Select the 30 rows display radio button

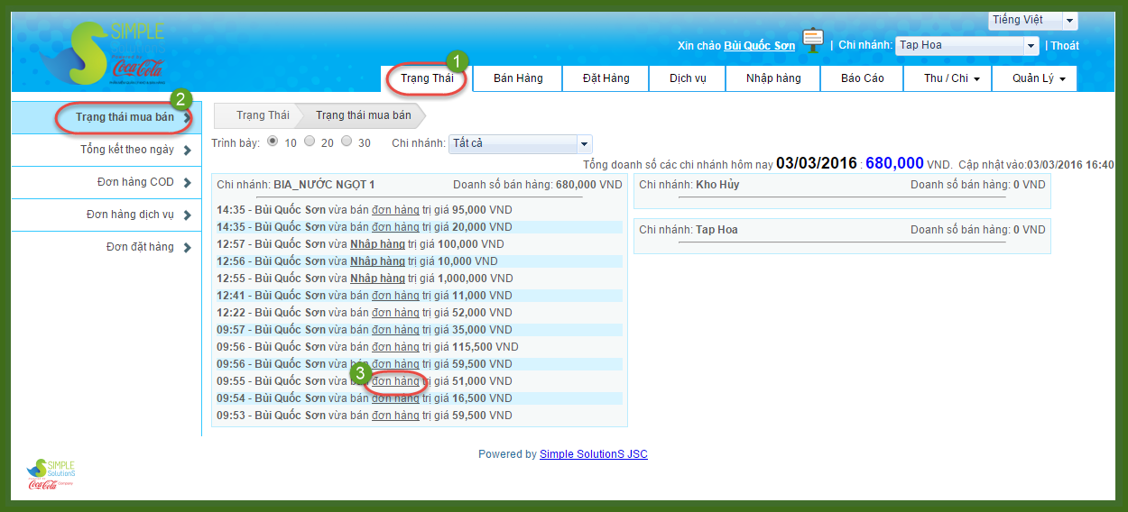tap(347, 142)
